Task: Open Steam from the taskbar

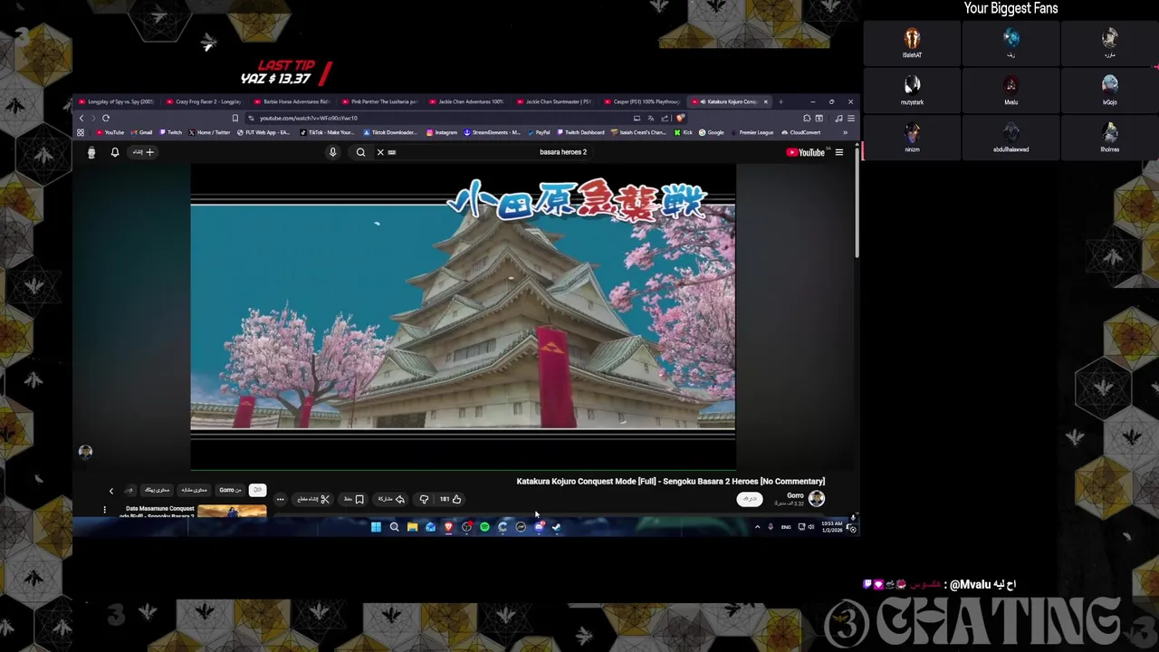Action: coord(557,527)
